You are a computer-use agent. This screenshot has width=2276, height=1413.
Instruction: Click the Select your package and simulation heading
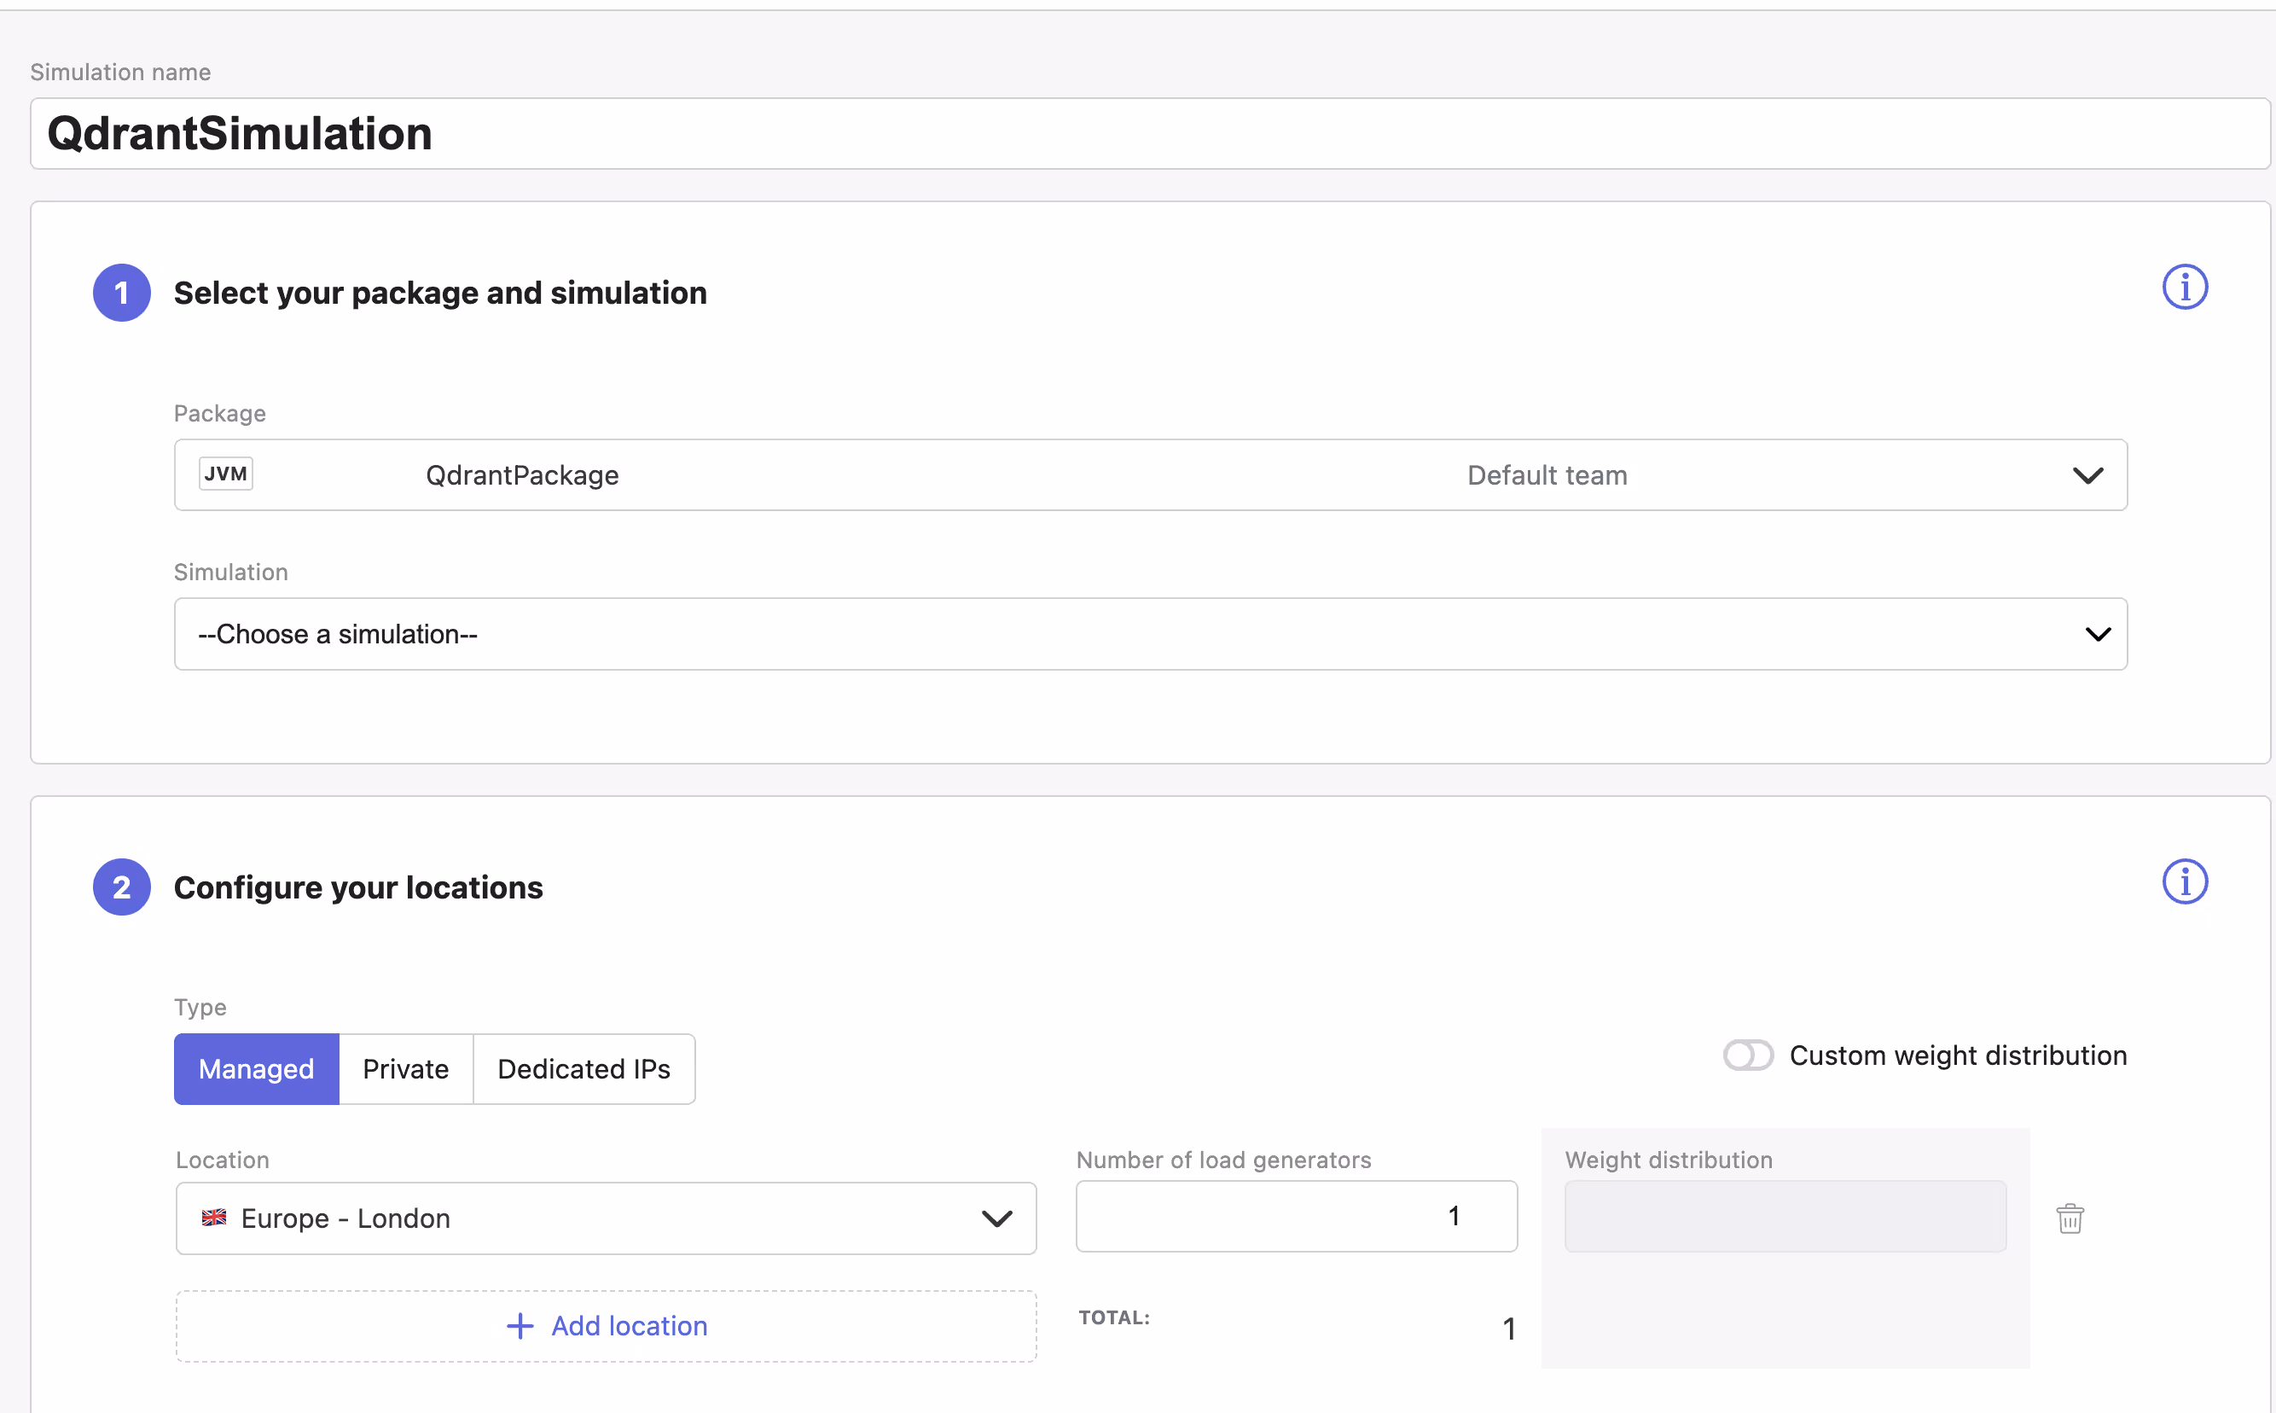[440, 293]
